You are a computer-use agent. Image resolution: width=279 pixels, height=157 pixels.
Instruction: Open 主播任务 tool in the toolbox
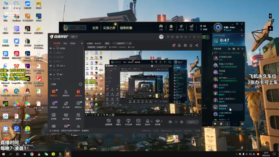tap(78, 93)
